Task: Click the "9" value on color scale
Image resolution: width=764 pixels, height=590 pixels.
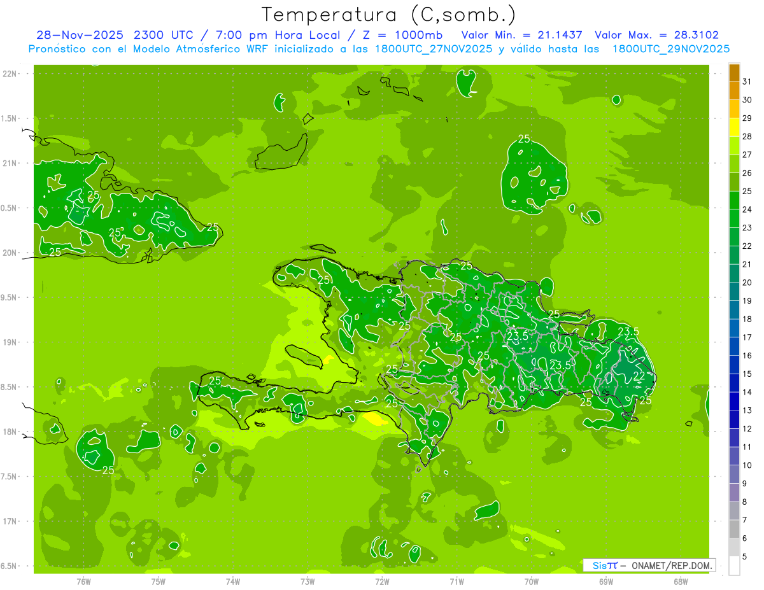Action: (x=745, y=484)
